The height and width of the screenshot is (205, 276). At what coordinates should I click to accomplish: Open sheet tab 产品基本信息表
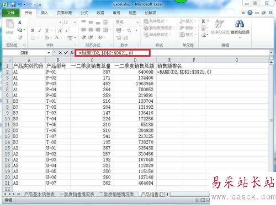[x=39, y=194]
